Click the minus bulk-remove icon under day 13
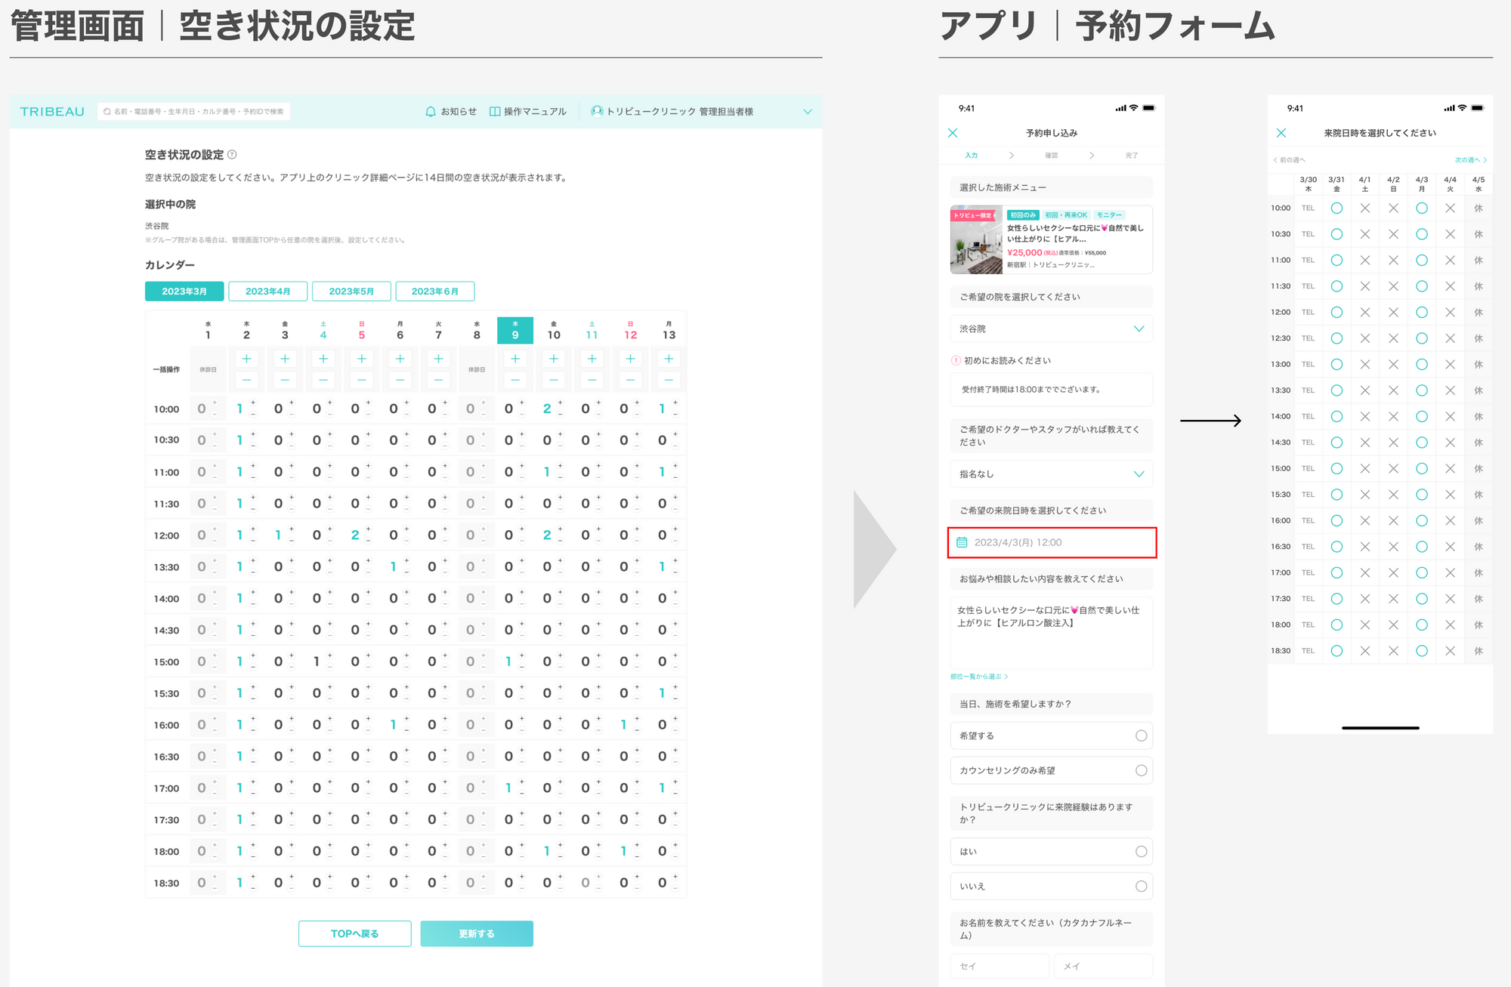Screen dimensions: 1511x987 click(669, 380)
